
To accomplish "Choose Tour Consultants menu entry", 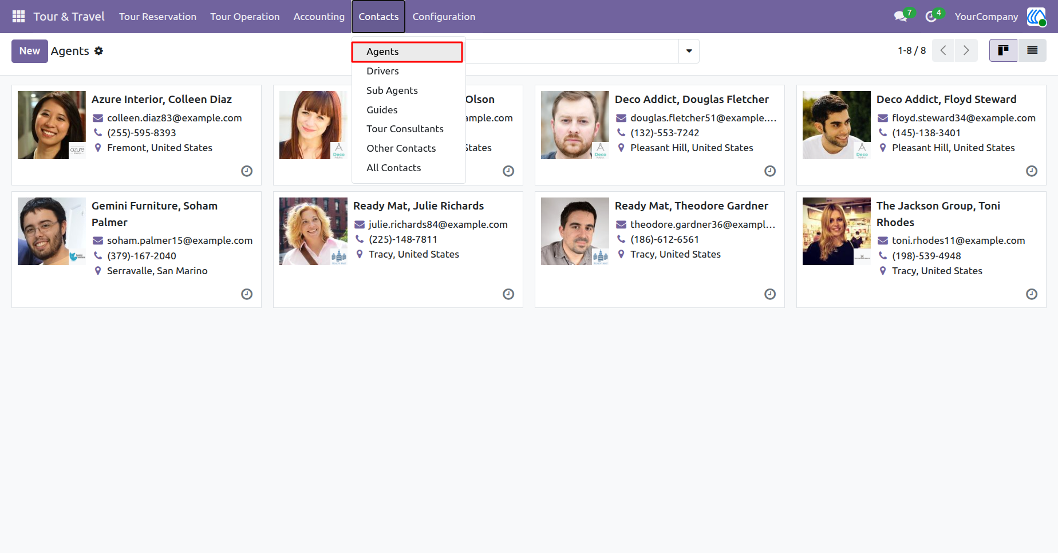I will [x=408, y=129].
